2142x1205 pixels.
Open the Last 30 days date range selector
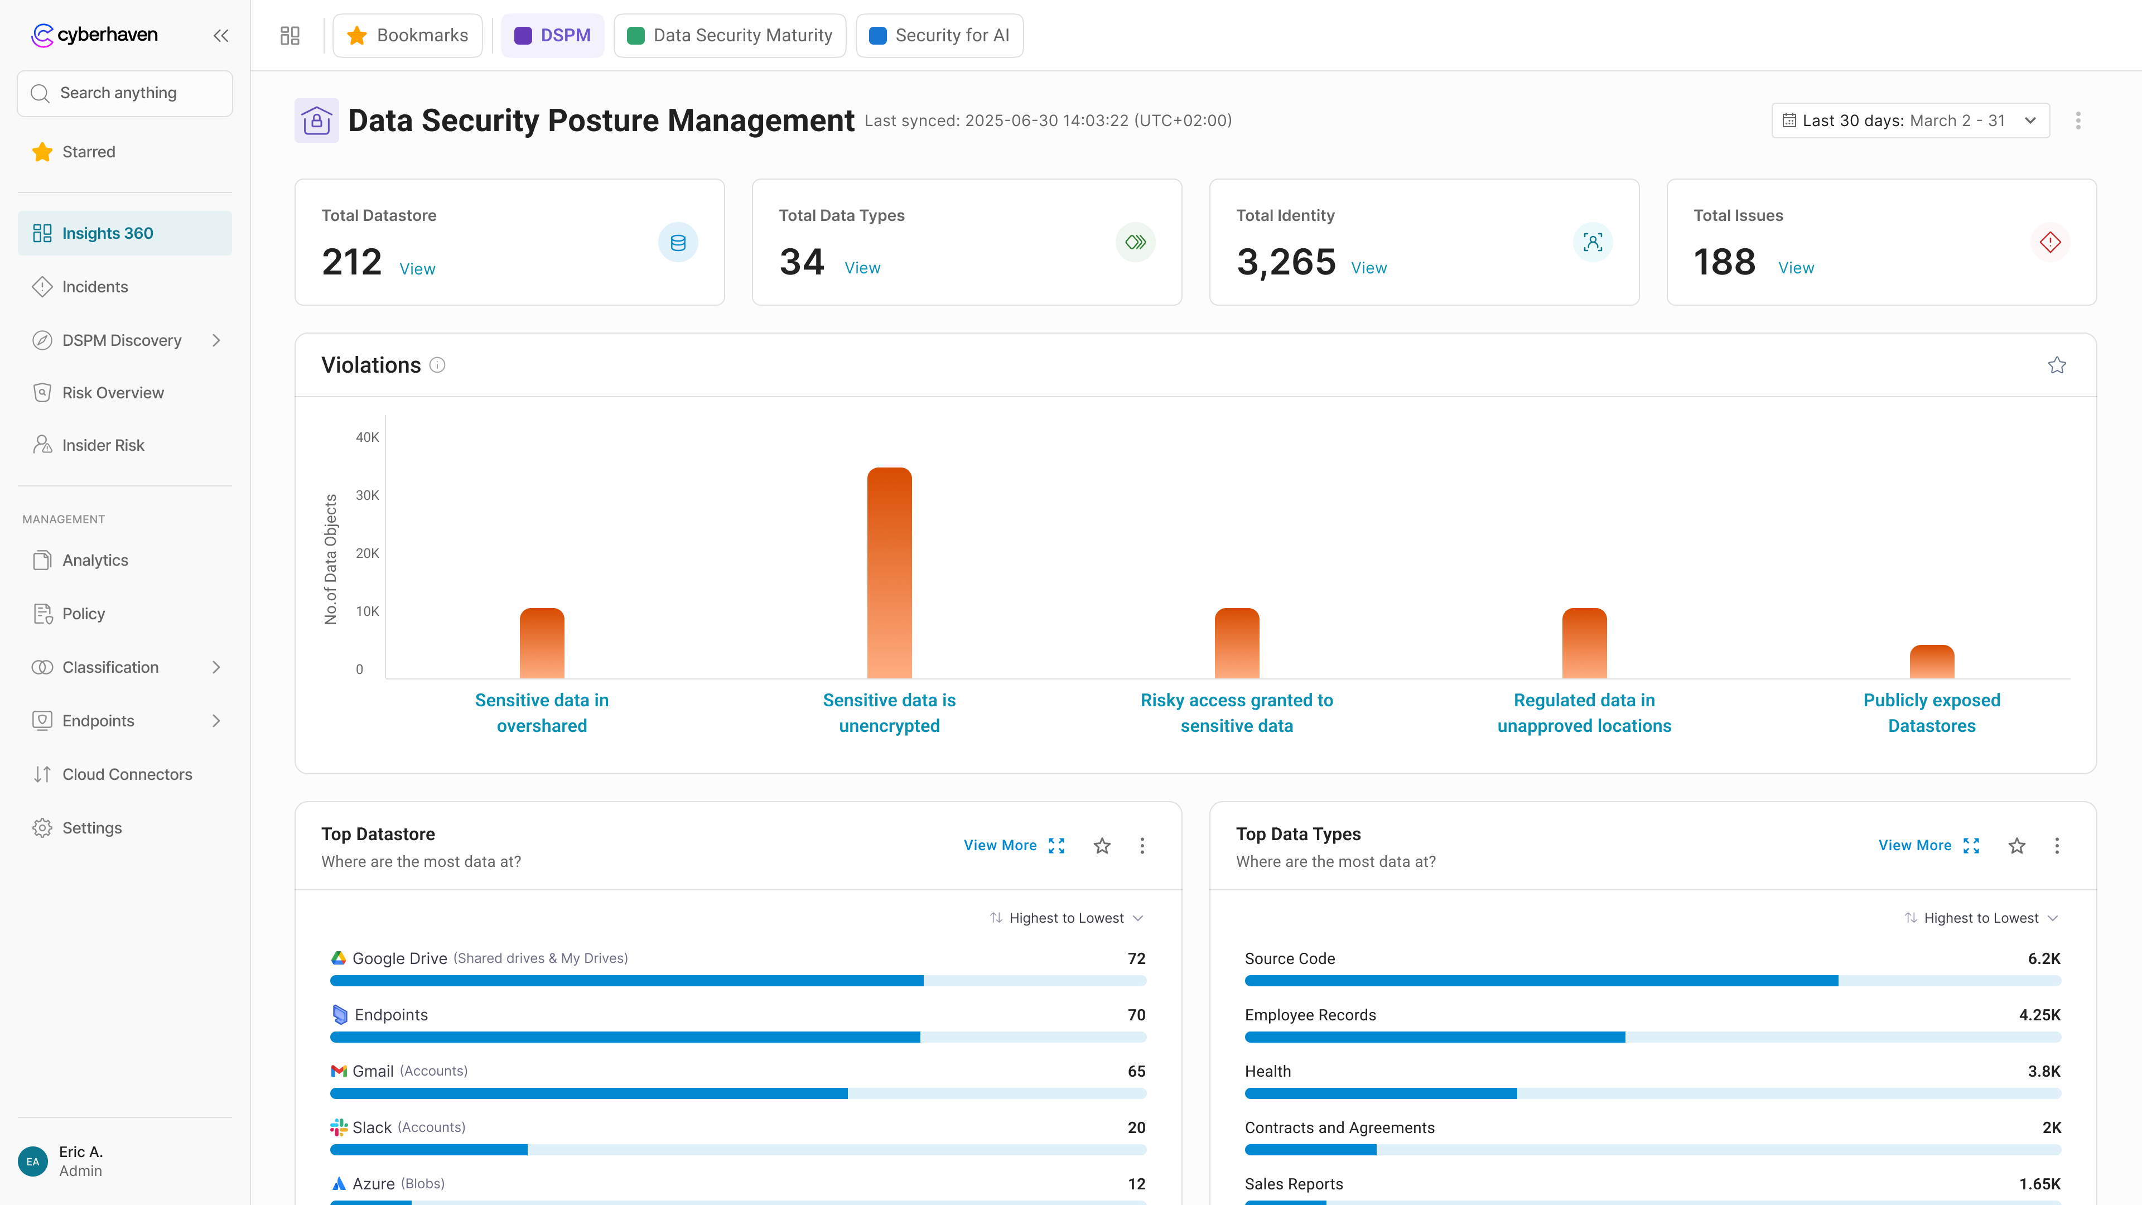pos(1910,120)
